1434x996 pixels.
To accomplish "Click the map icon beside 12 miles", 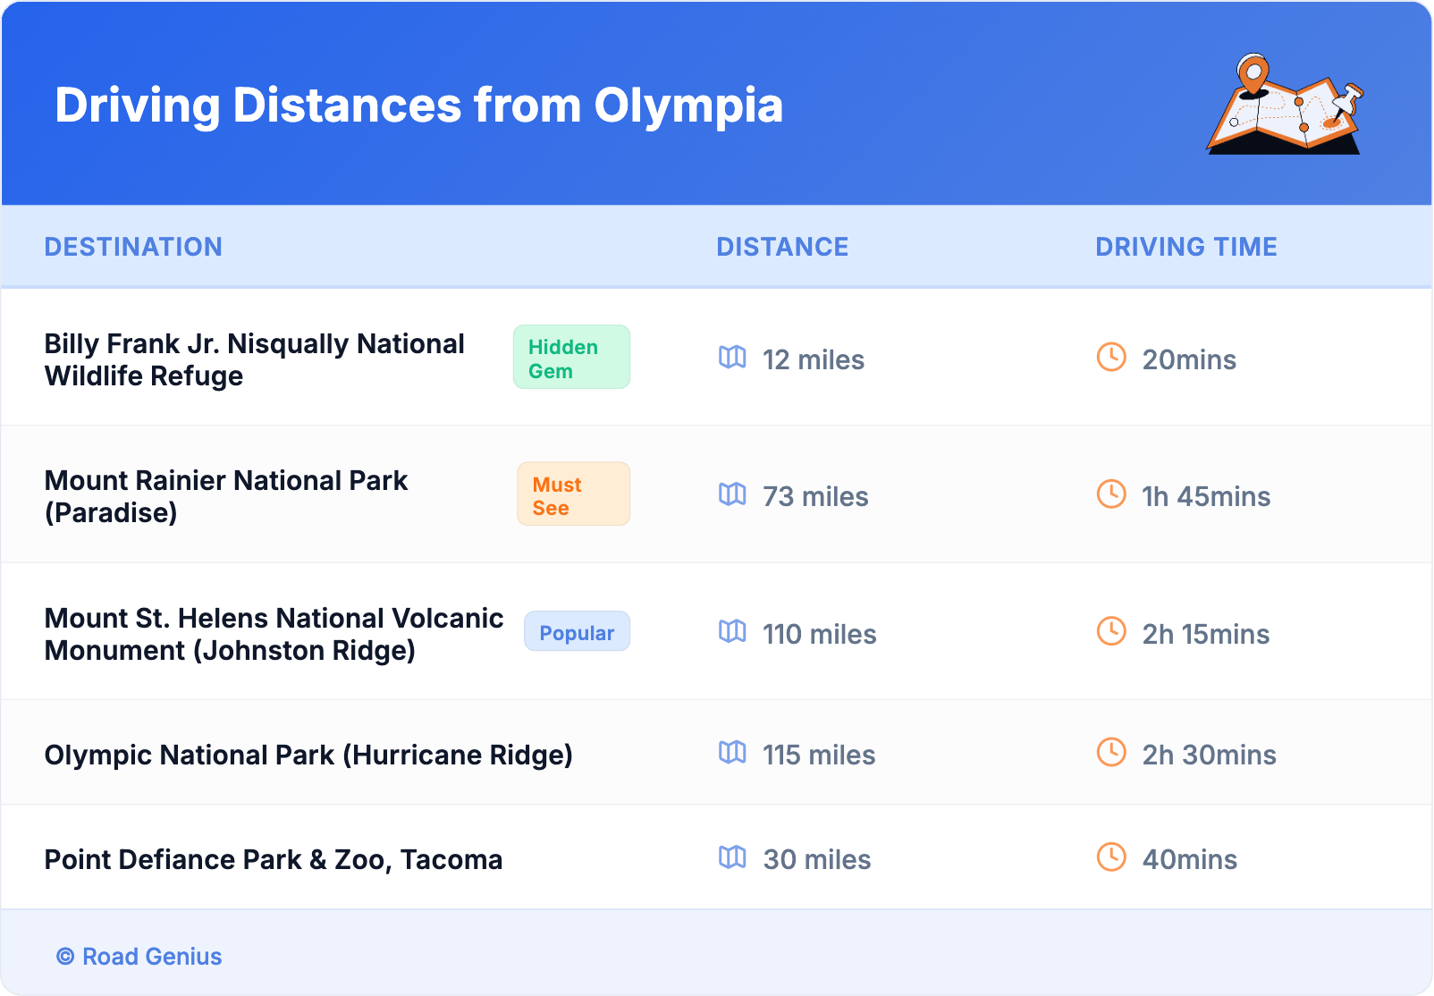I will click(732, 358).
